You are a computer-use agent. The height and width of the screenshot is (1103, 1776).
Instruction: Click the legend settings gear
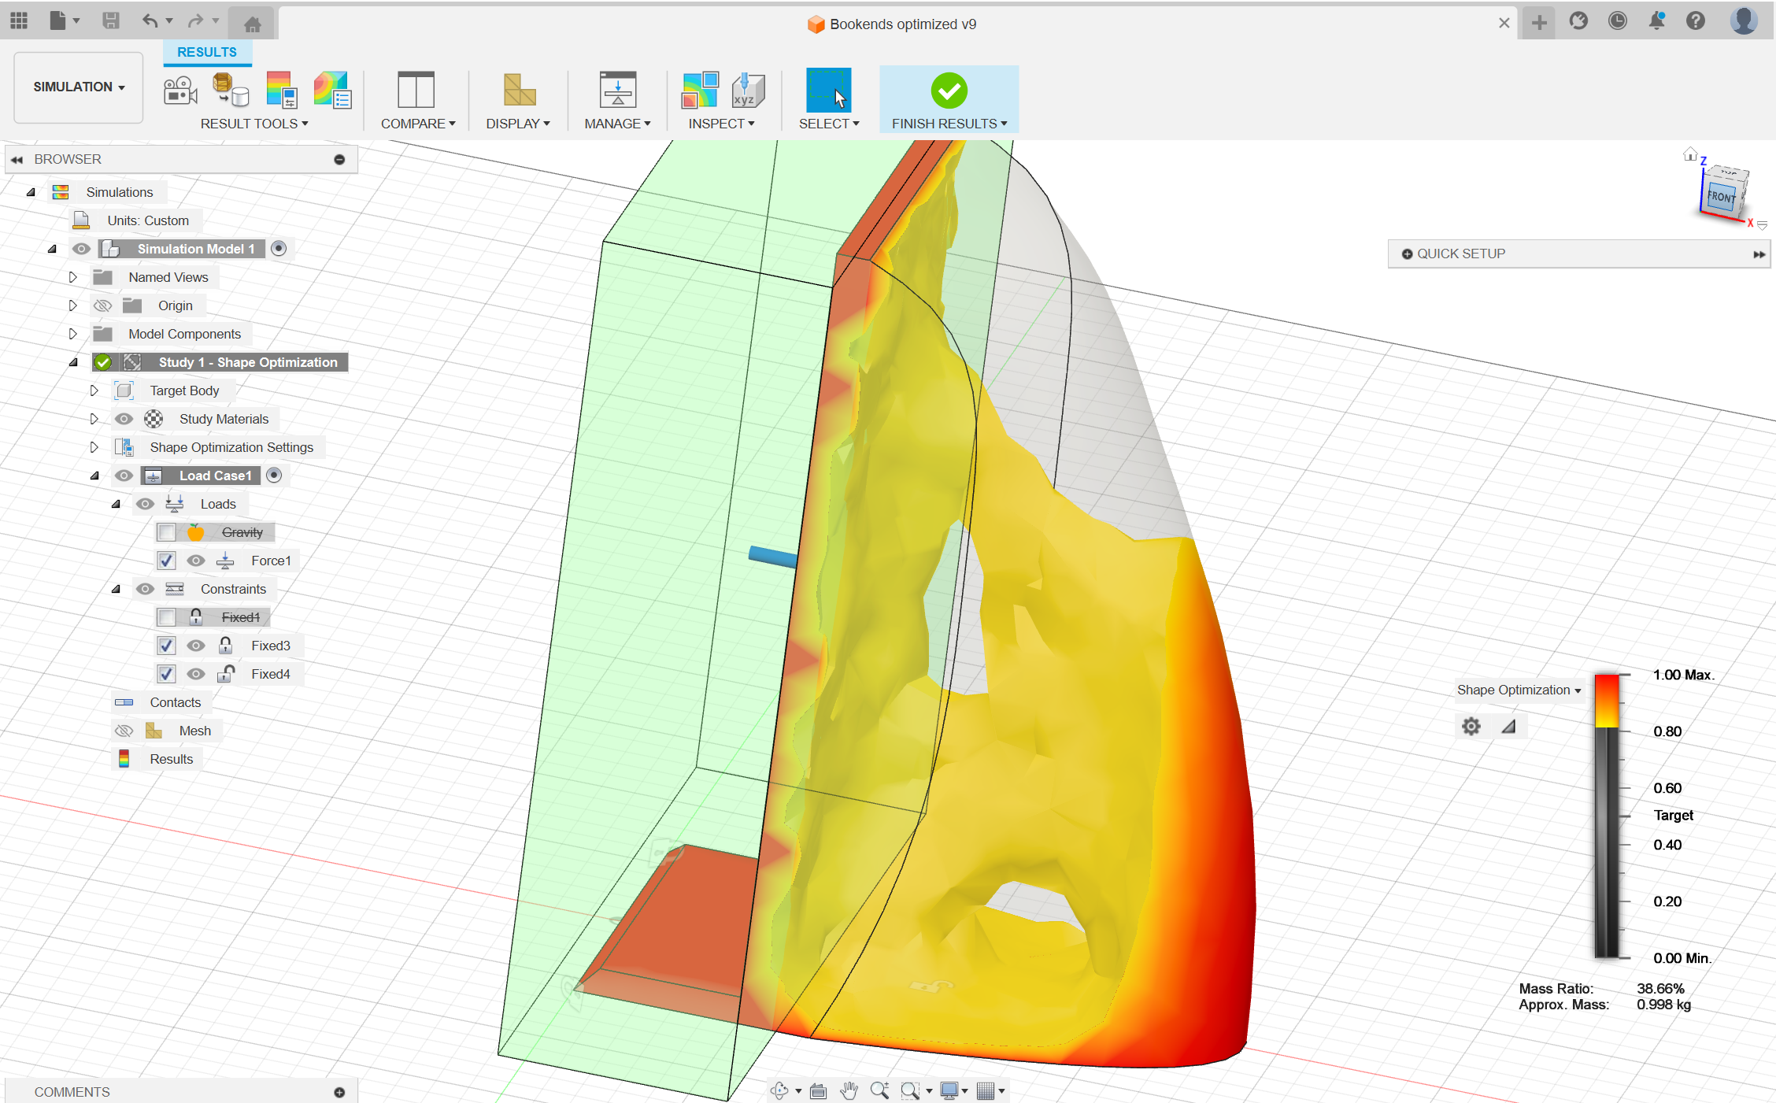tap(1471, 726)
